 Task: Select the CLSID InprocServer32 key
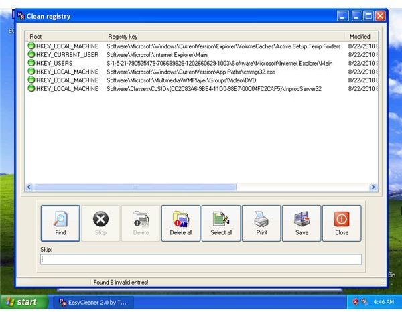point(214,88)
